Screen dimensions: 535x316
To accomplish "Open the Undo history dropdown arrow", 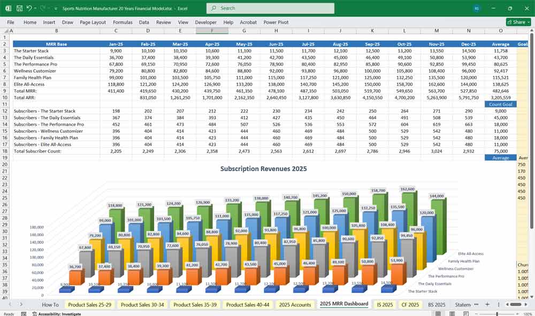I will pyautogui.click(x=35, y=9).
